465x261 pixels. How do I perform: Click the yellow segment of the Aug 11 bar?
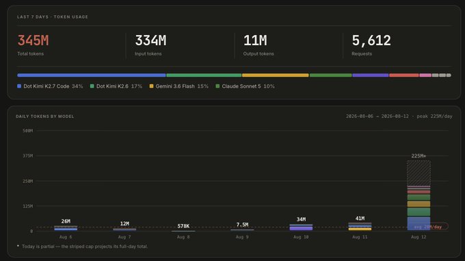tap(360, 229)
